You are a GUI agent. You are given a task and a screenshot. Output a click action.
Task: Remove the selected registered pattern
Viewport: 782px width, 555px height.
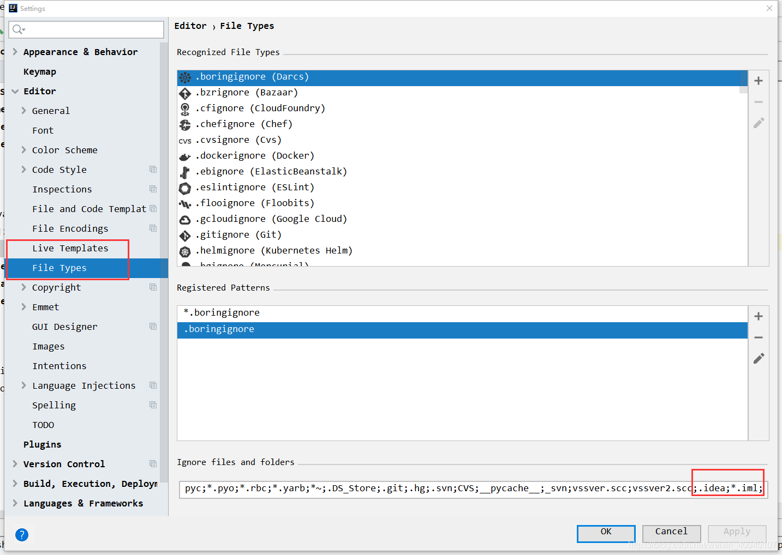pyautogui.click(x=759, y=337)
